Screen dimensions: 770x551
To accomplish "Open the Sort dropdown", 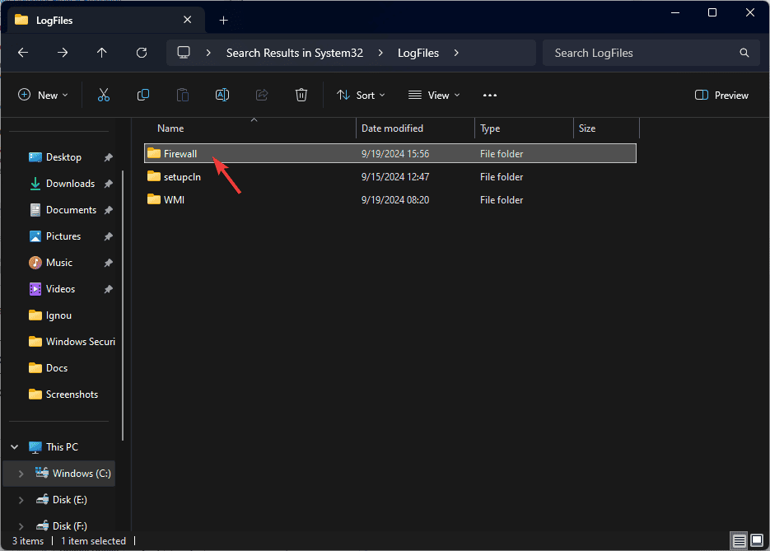I will coord(362,96).
